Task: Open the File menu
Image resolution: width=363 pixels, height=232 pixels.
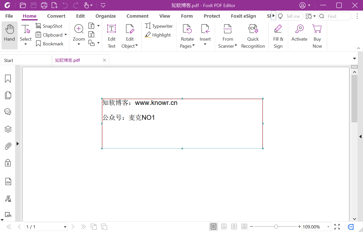Action: pos(9,16)
